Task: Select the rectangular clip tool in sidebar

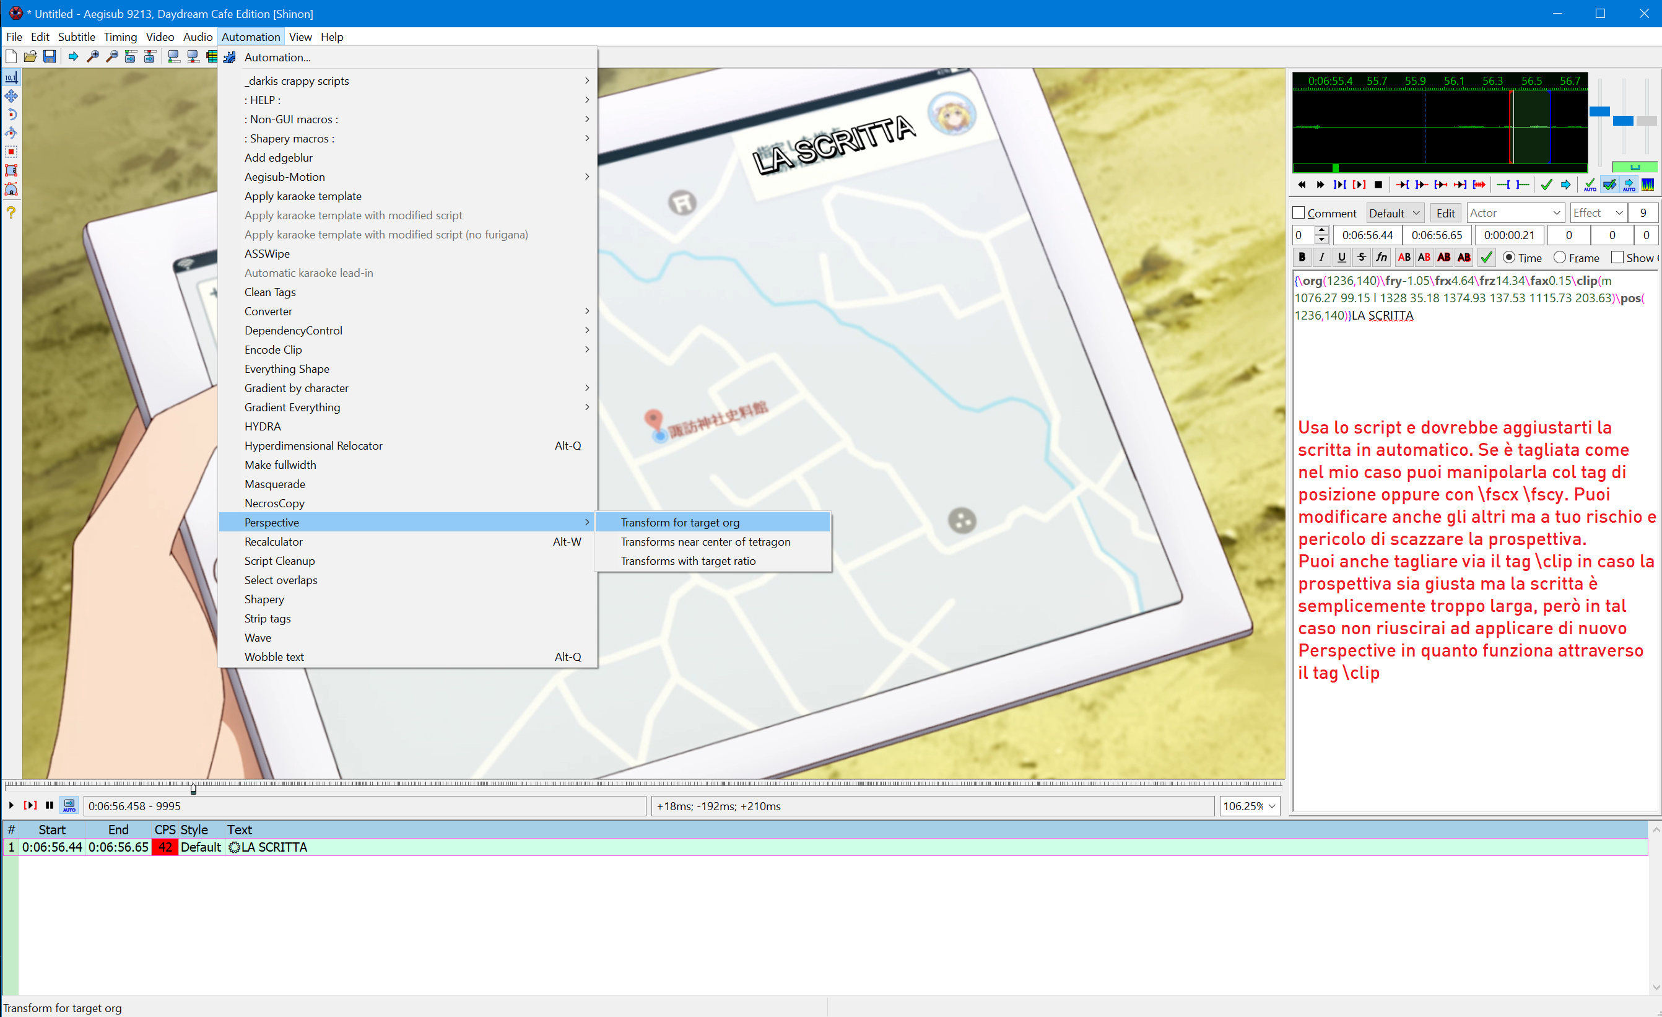Action: (x=11, y=152)
